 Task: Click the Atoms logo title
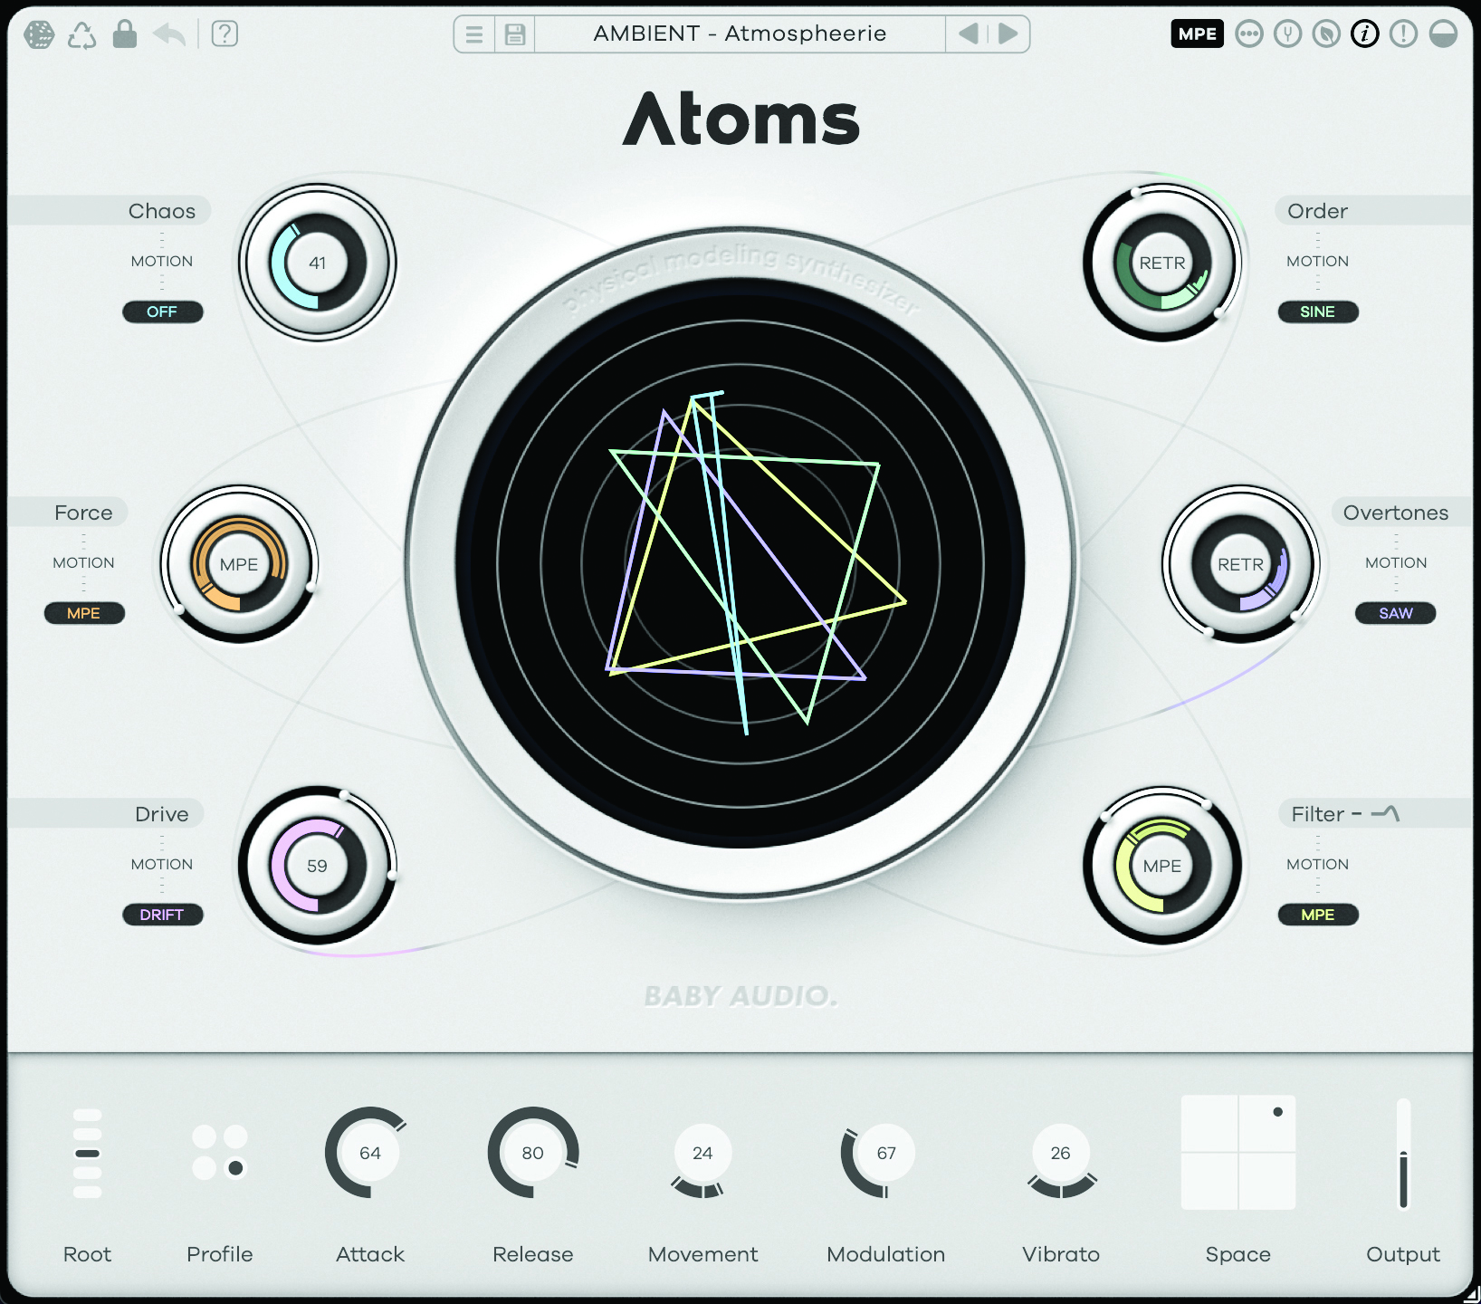coord(740,119)
